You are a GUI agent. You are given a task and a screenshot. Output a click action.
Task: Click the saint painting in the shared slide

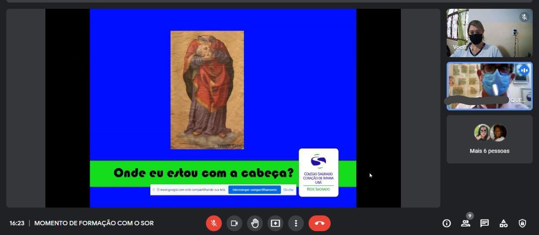tap(207, 90)
